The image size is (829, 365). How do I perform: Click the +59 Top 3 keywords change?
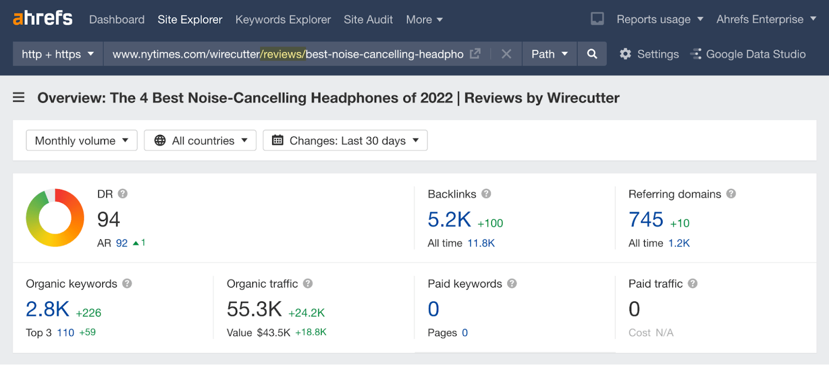click(x=88, y=332)
